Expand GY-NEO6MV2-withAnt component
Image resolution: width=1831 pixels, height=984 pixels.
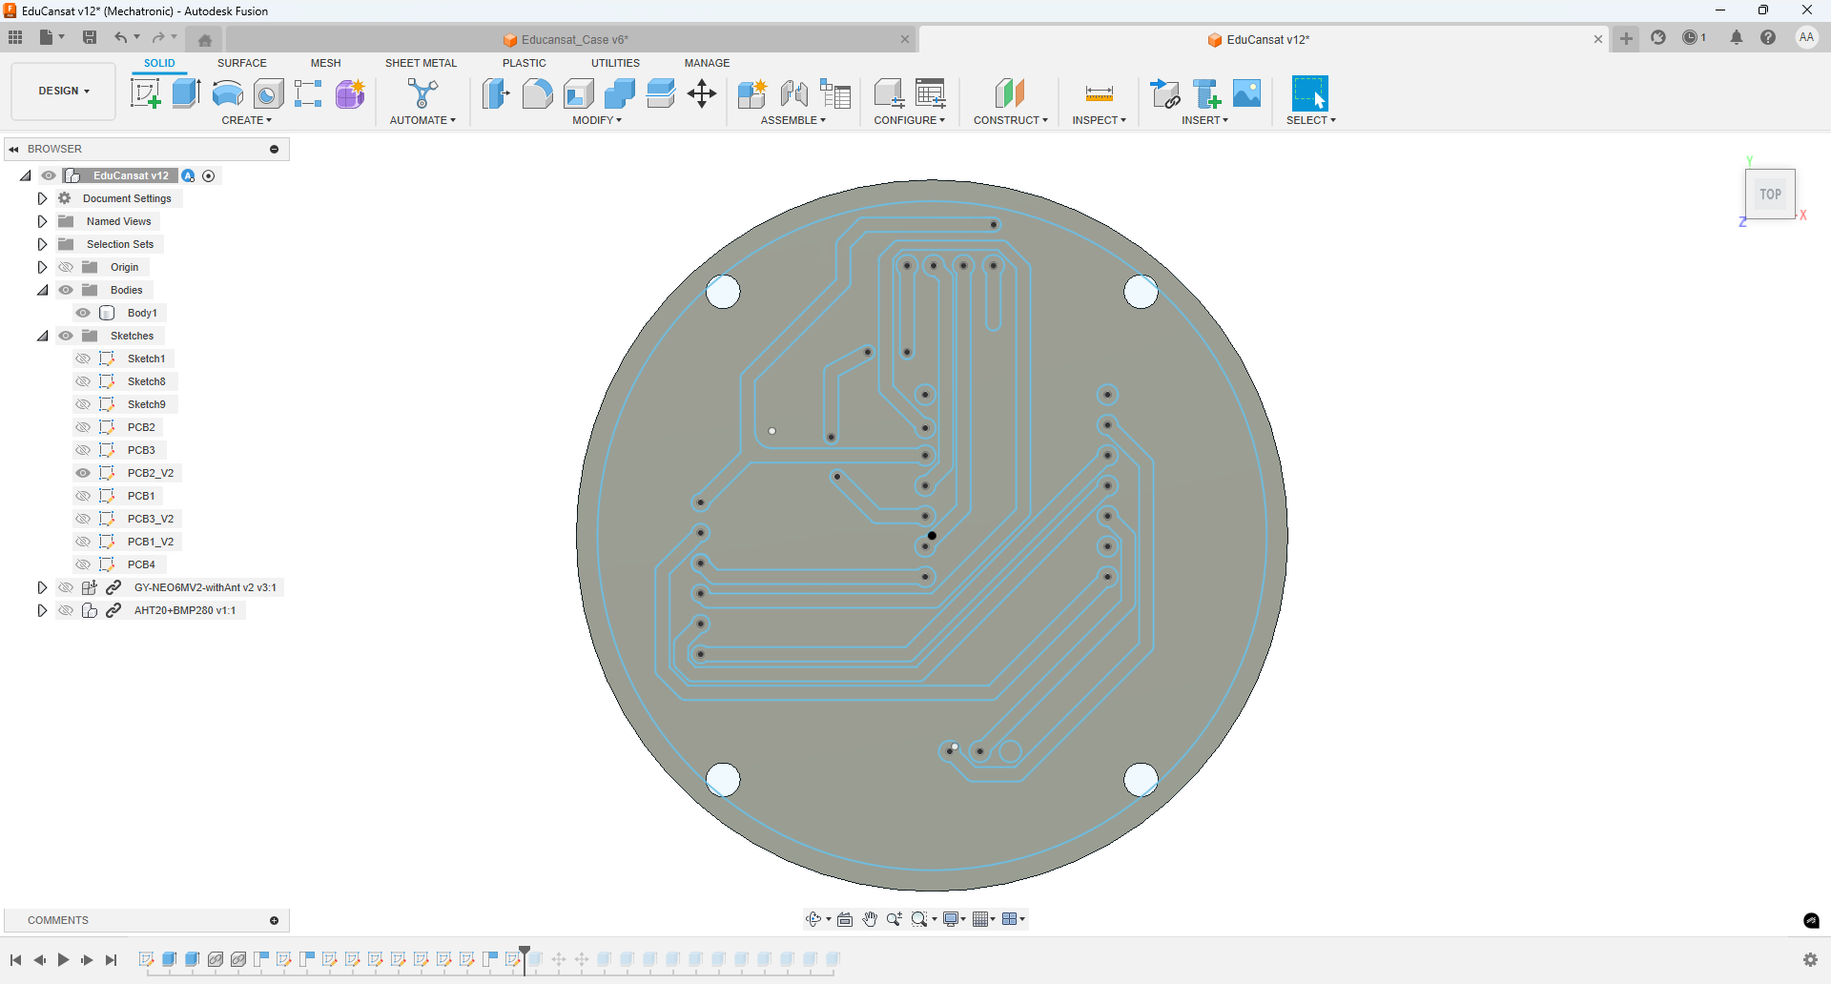click(42, 587)
